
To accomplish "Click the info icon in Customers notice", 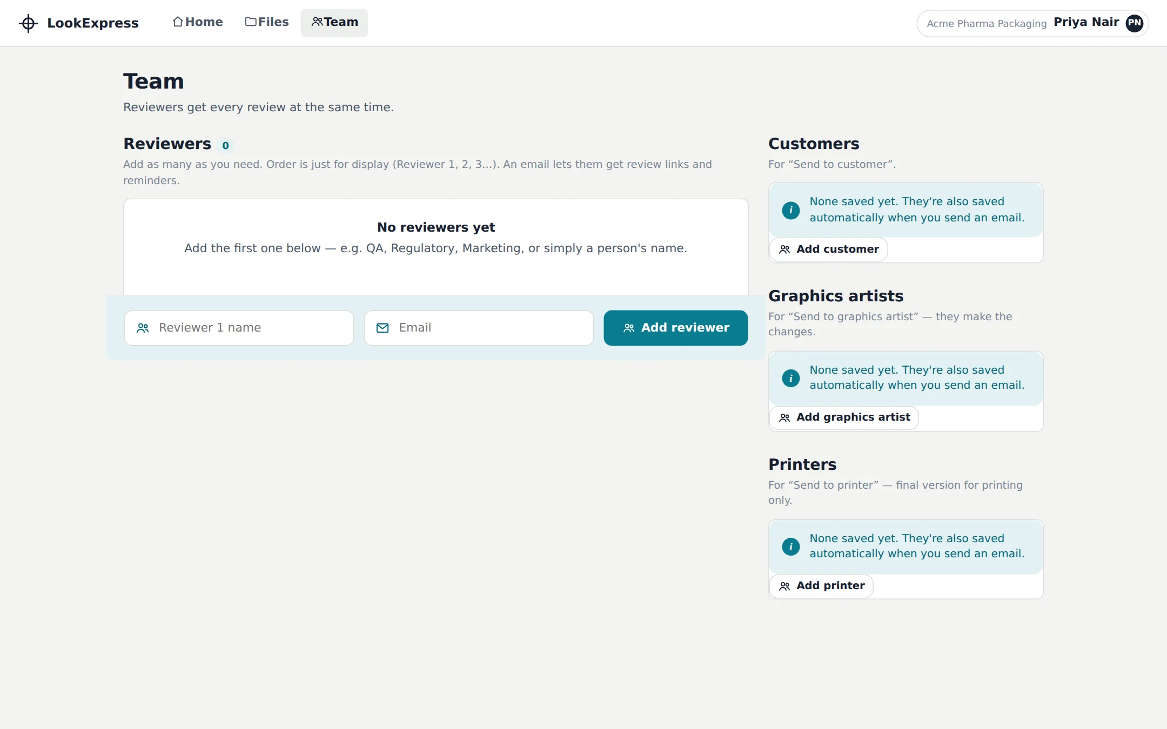I will (791, 210).
